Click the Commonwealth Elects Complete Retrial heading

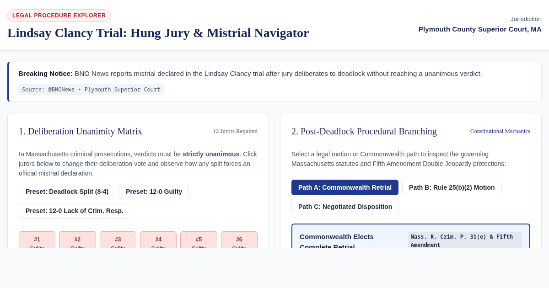[337, 241]
